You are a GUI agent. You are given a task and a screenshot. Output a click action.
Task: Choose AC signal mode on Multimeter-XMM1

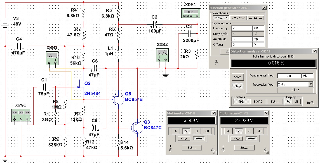(x=184, y=139)
